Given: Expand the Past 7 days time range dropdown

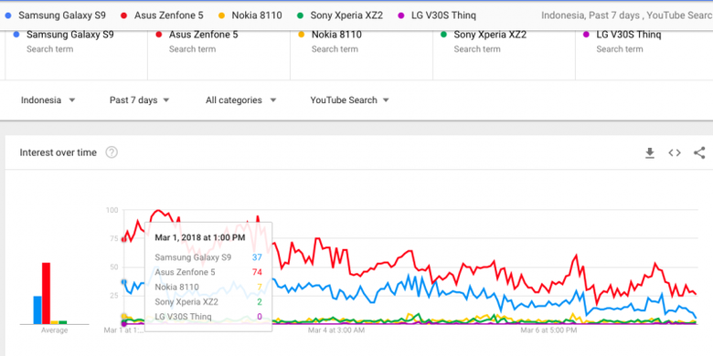Looking at the screenshot, I should coord(139,100).
